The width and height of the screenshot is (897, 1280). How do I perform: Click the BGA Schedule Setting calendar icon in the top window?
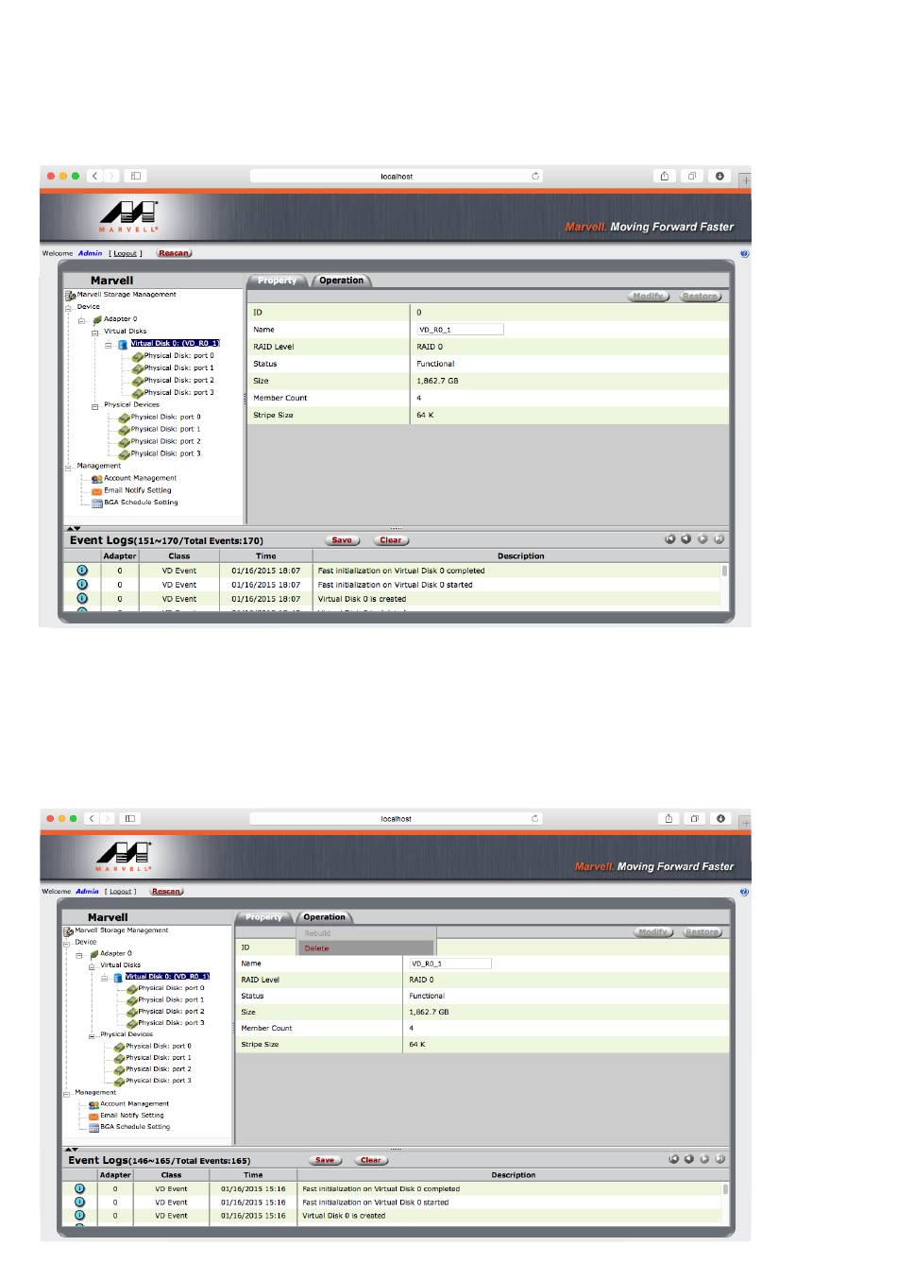click(97, 503)
